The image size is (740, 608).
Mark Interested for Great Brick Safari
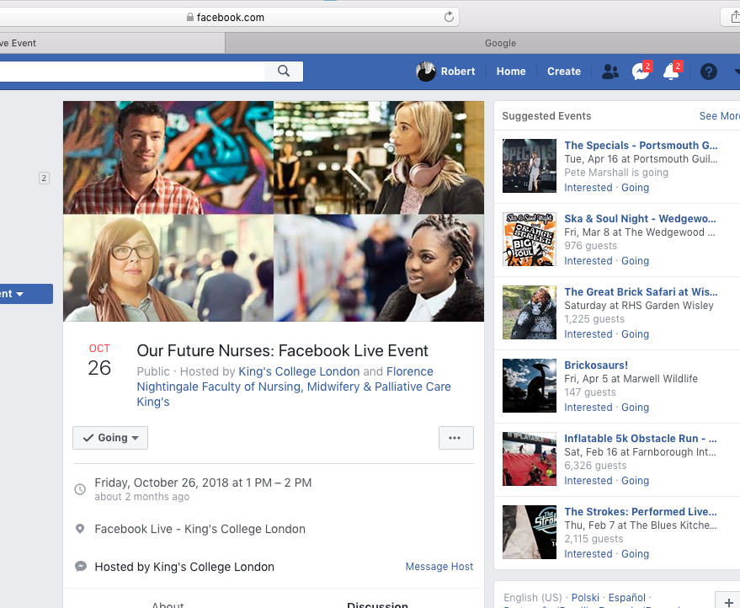coord(588,333)
